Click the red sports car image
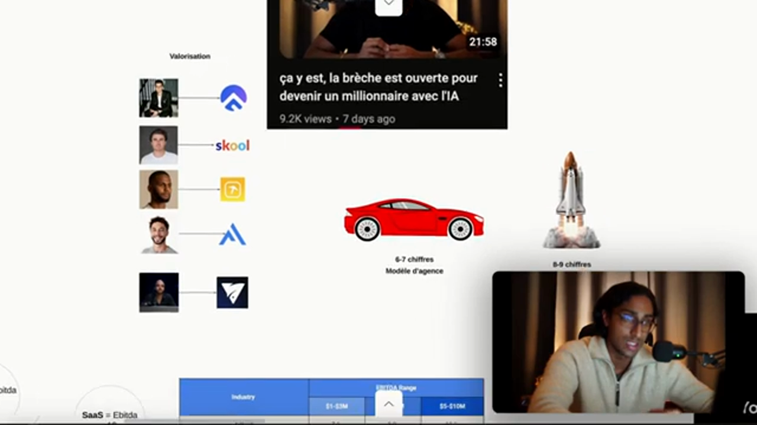The height and width of the screenshot is (425, 757). coord(414,220)
